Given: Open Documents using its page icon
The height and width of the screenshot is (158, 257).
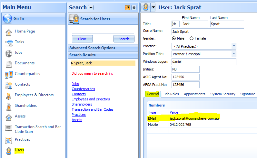Looking at the screenshot, I should pyautogui.click(x=9, y=63).
